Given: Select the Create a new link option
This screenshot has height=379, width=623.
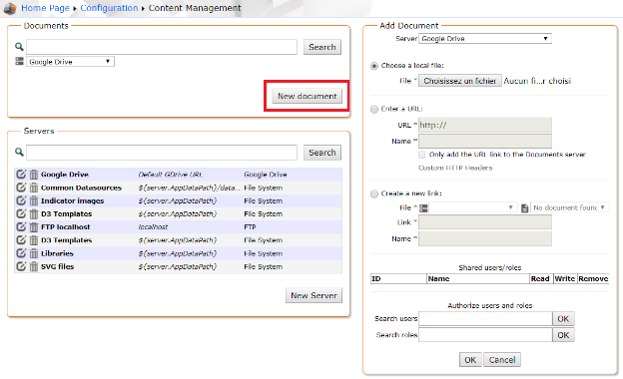Looking at the screenshot, I should [x=373, y=193].
